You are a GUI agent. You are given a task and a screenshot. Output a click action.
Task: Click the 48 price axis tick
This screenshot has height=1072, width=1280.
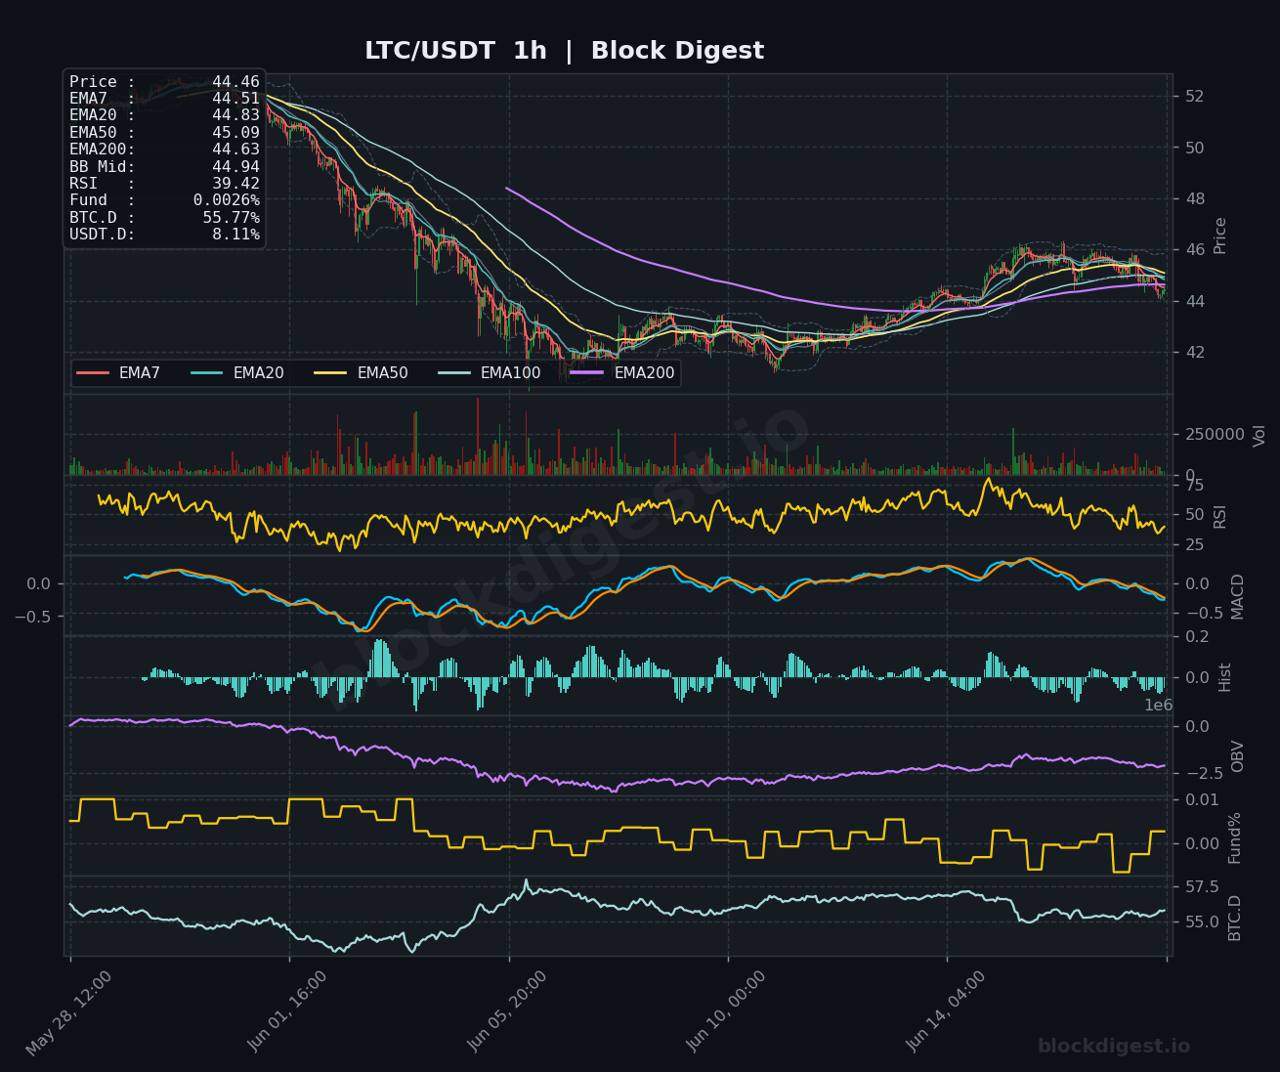coord(1194,198)
